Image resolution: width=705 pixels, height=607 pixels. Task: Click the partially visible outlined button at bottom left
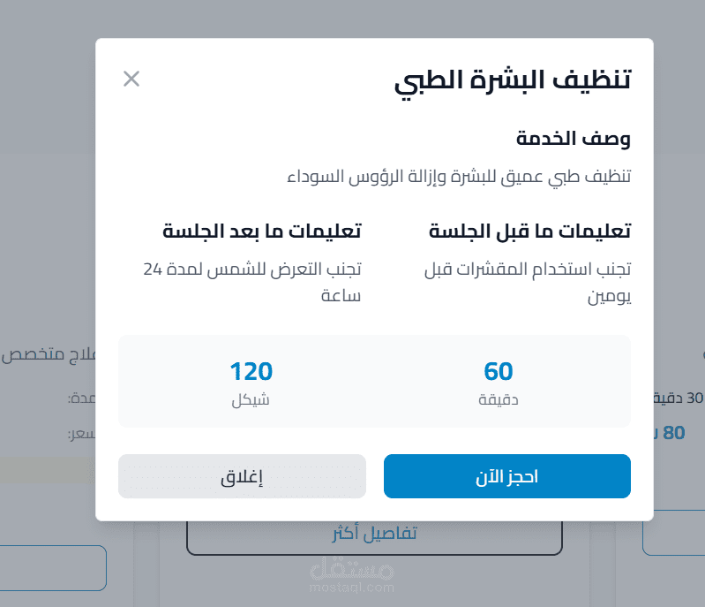(53, 567)
